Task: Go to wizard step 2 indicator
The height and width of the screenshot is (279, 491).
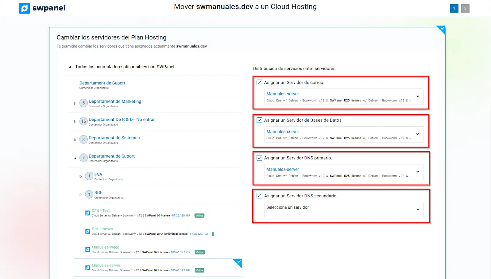Action: point(465,9)
